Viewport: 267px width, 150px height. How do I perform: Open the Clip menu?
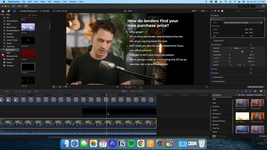(x=49, y=2)
